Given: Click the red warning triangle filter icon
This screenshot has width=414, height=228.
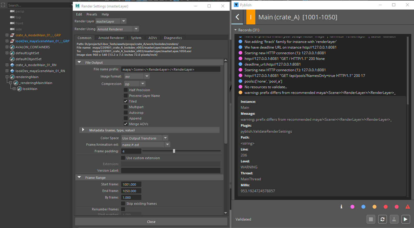Looking at the screenshot, I should (x=407, y=207).
